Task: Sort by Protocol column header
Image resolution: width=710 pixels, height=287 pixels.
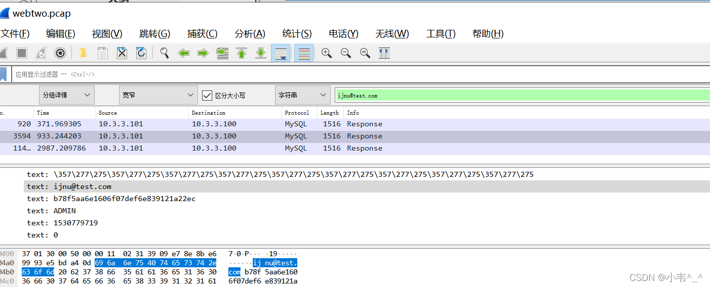Action: 299,113
